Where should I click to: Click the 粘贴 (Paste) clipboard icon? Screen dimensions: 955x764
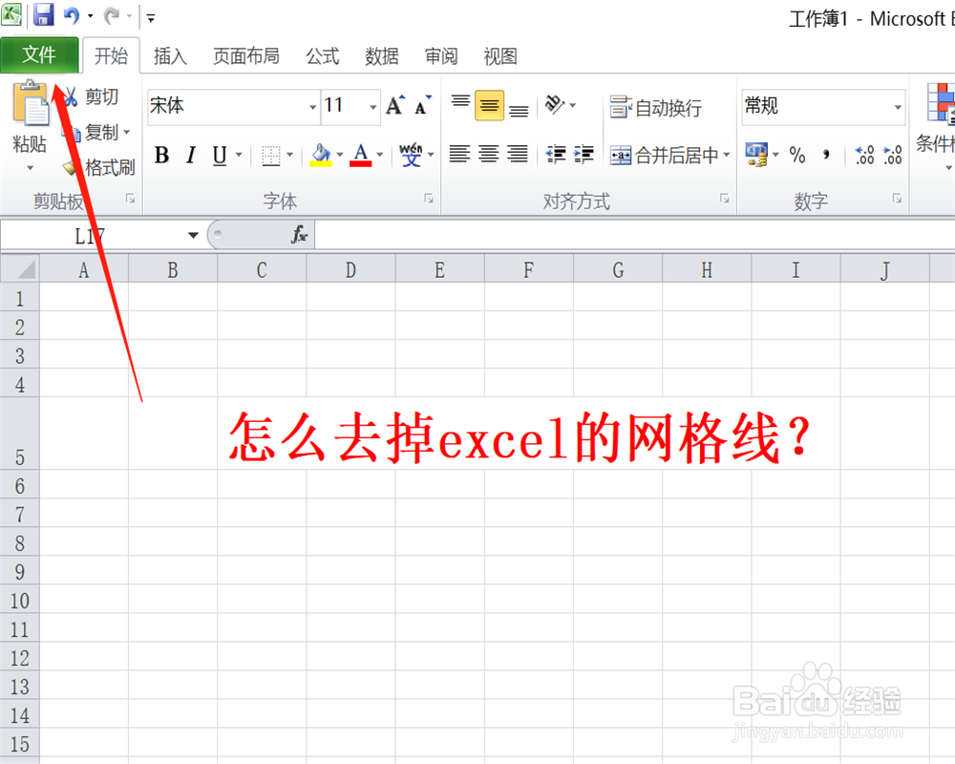point(30,103)
